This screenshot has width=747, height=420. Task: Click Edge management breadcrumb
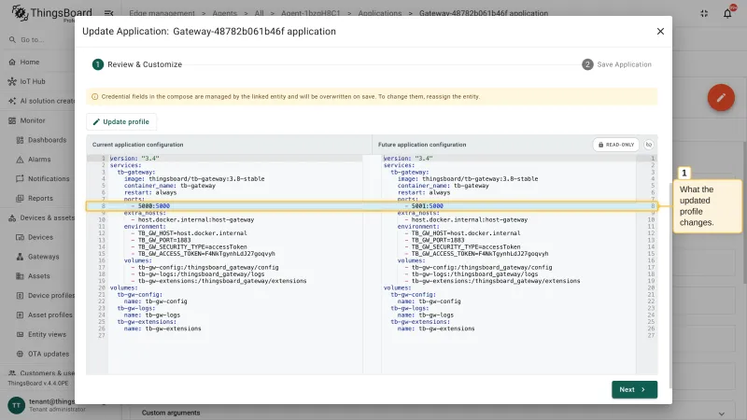point(162,13)
